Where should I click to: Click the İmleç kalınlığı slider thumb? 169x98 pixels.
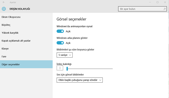coord(67,69)
